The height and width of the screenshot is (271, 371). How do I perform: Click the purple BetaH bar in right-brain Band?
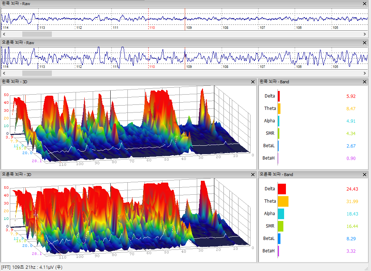[x=279, y=251]
